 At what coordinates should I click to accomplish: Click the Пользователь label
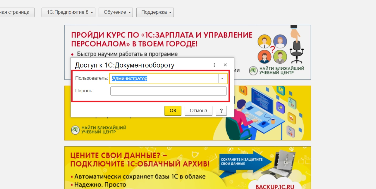pyautogui.click(x=92, y=78)
